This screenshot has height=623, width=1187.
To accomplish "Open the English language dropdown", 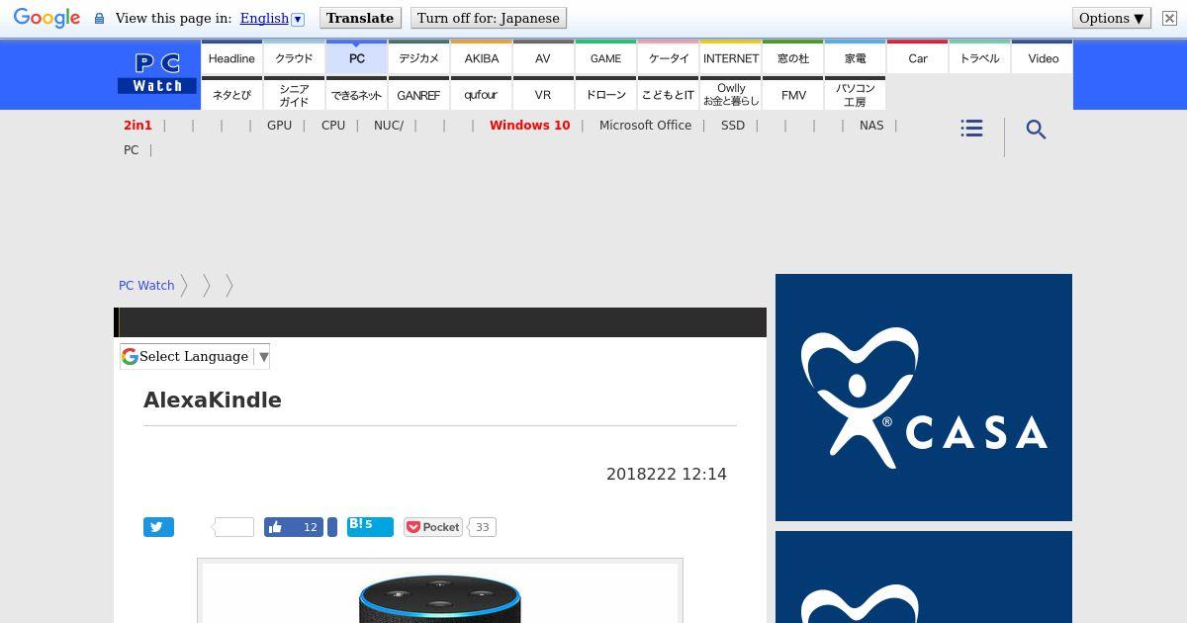I will [x=271, y=18].
